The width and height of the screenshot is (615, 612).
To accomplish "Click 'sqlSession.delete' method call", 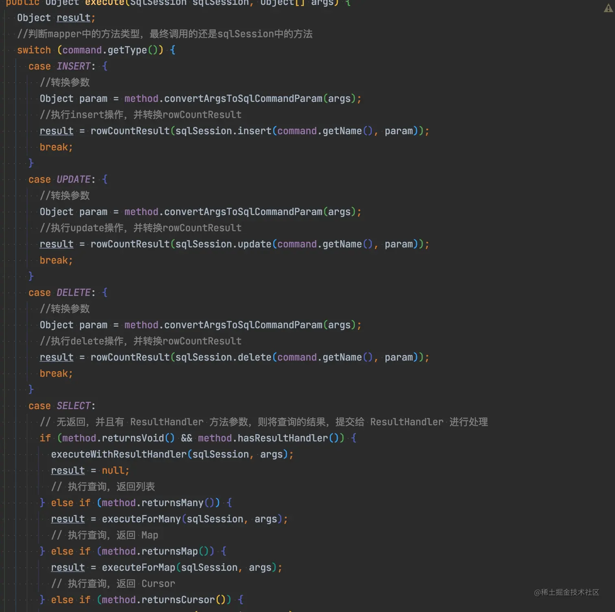I will point(223,357).
